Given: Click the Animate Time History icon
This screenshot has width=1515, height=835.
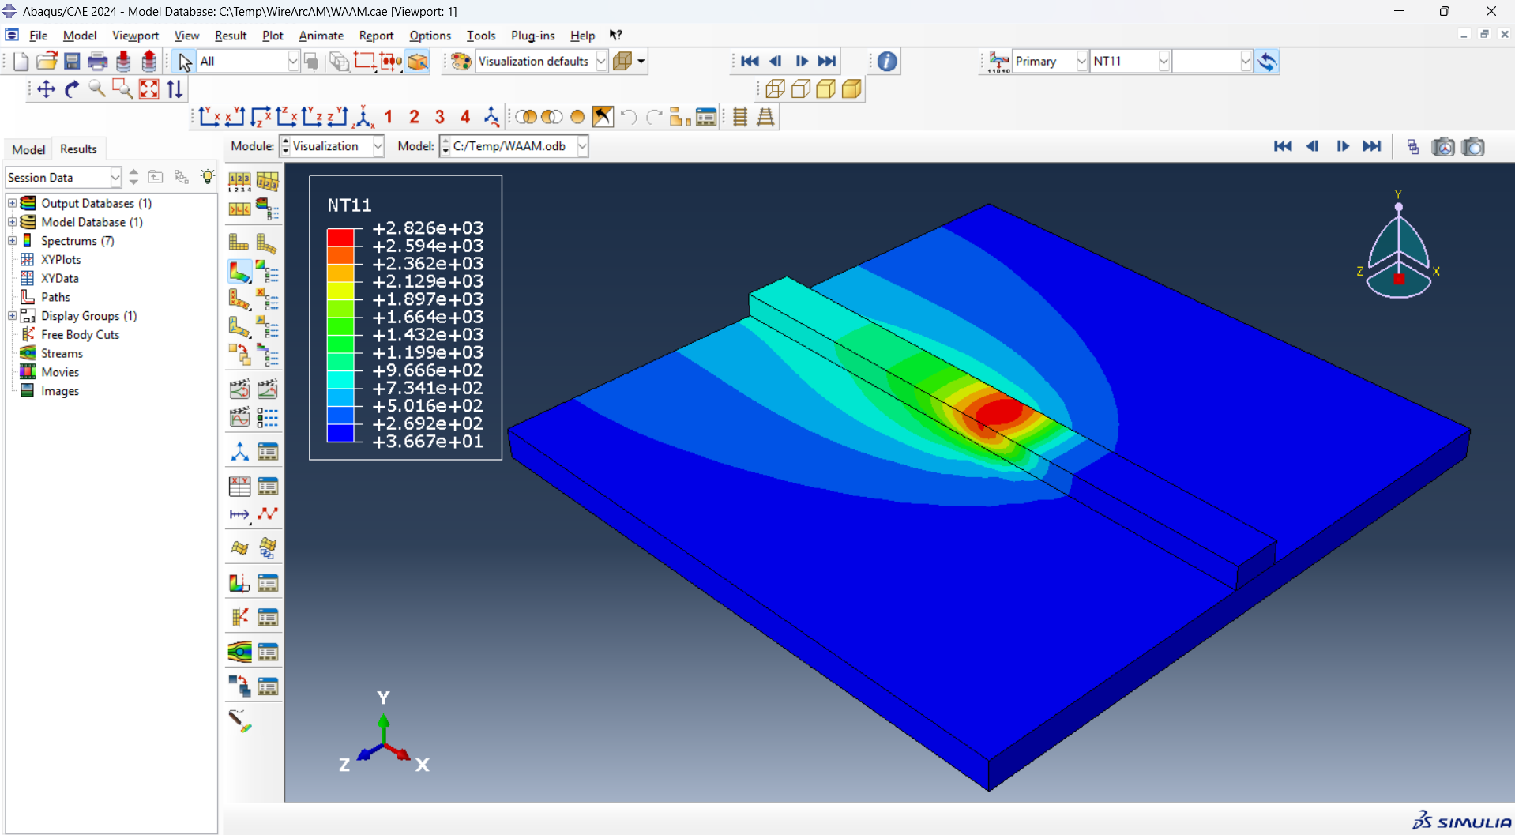Looking at the screenshot, I should coord(267,389).
